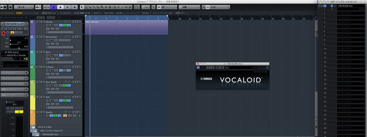Select the mute X tool
Viewport: 367px width, 137px height.
pos(106,7)
